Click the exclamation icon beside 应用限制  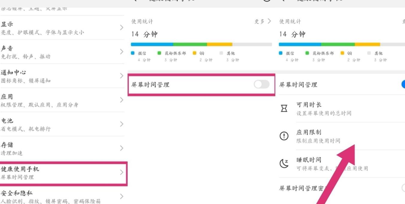click(x=283, y=136)
